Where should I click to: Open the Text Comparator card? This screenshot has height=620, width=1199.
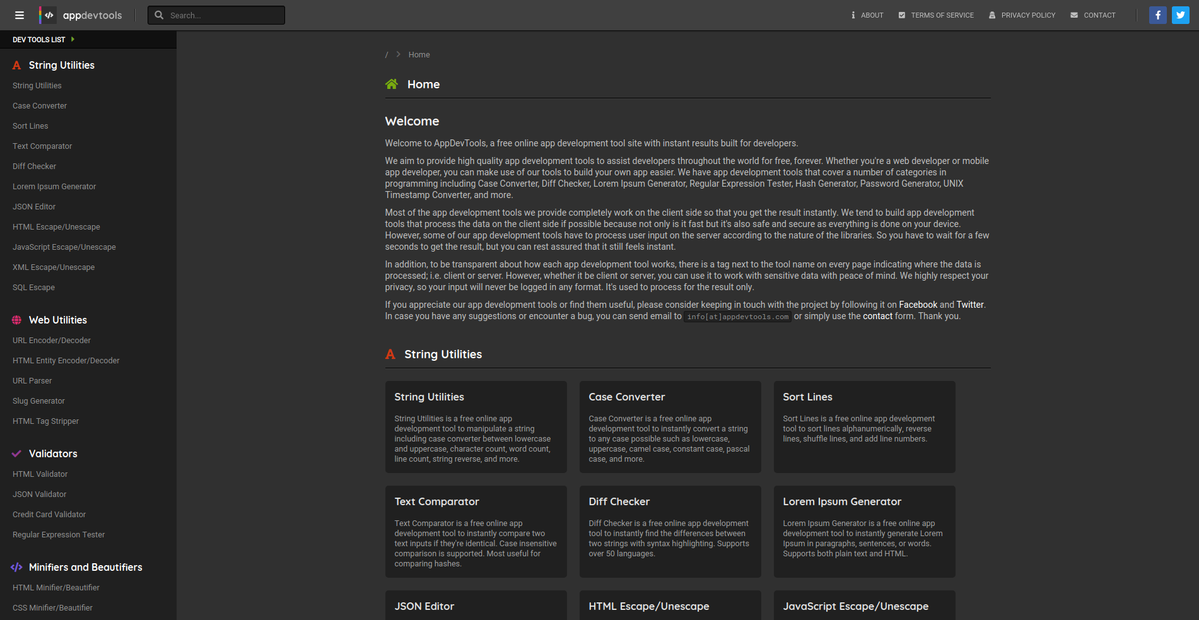point(476,532)
